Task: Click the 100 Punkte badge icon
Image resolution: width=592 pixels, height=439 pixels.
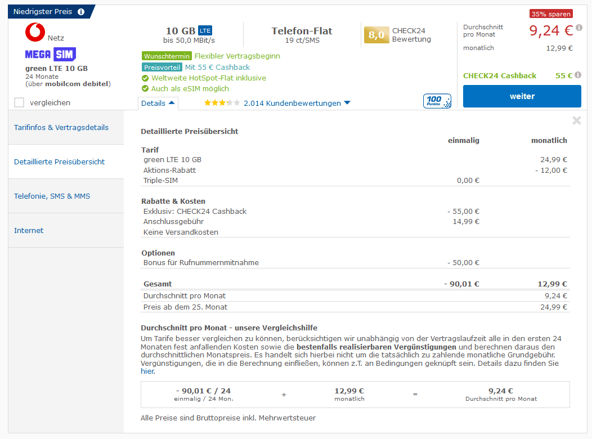Action: click(x=437, y=101)
